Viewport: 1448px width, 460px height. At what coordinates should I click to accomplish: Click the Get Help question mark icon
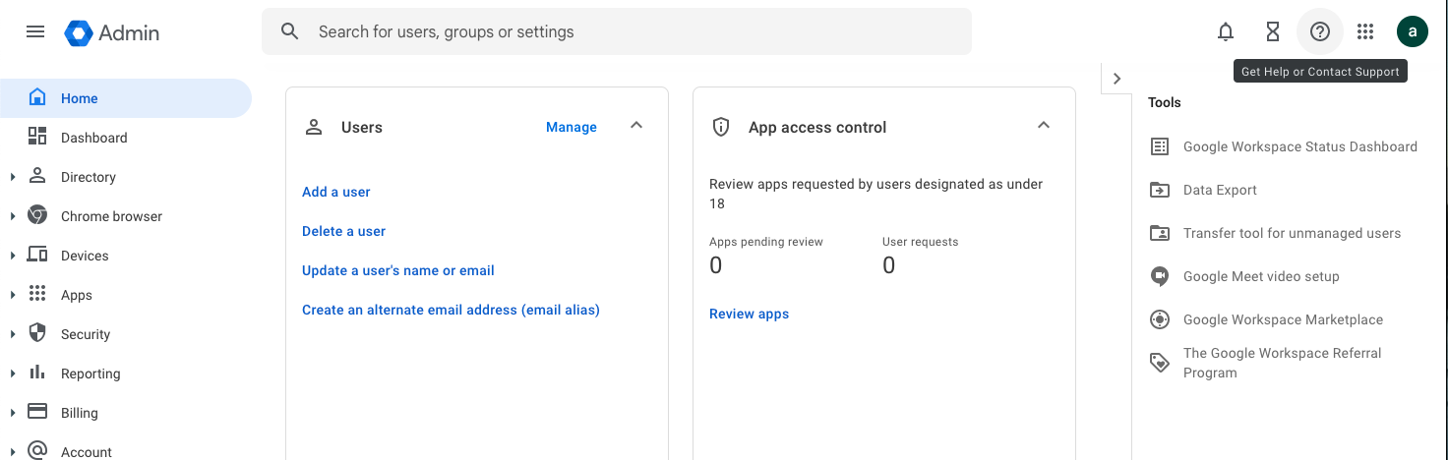coord(1319,31)
